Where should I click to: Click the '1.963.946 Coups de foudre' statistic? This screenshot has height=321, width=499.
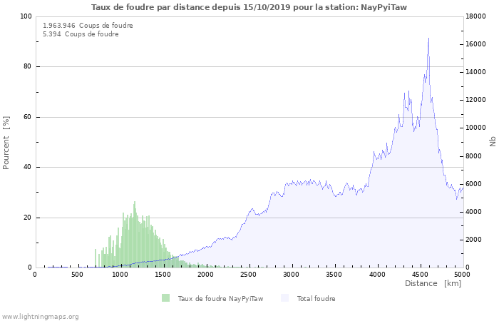[88, 25]
